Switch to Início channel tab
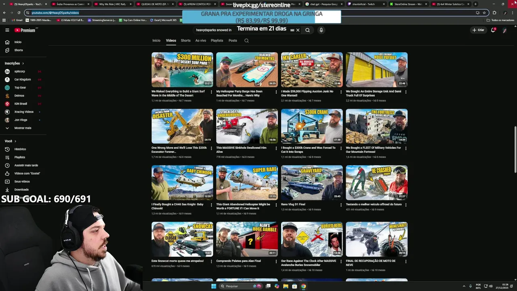The height and width of the screenshot is (291, 517). [156, 40]
